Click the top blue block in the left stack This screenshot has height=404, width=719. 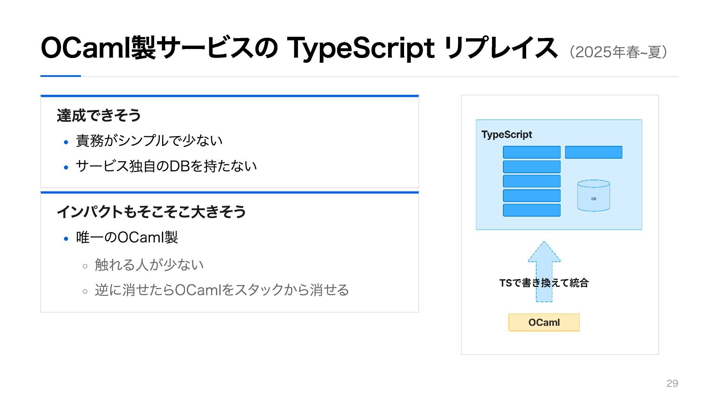532,152
